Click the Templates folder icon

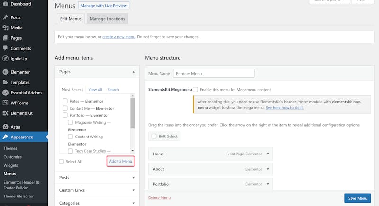(x=5, y=82)
